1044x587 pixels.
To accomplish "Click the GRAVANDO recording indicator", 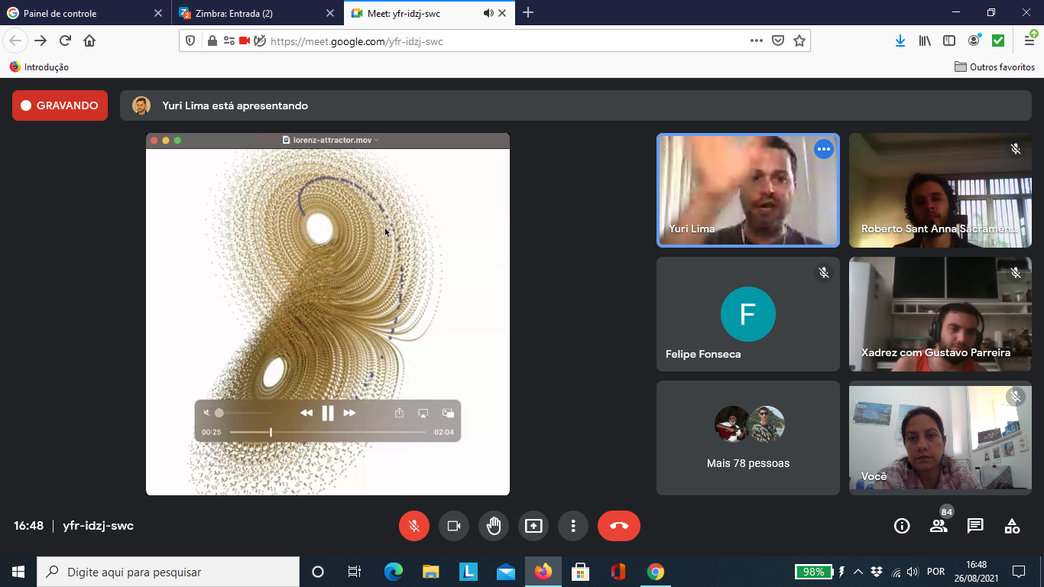I will click(60, 105).
